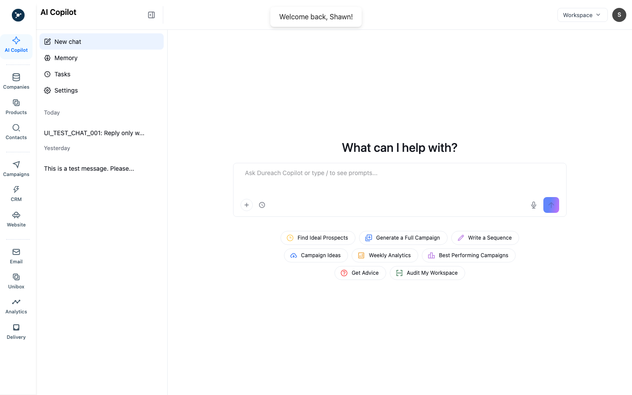632x395 pixels.
Task: Click the Welcome back, Shawn notification
Action: pyautogui.click(x=316, y=17)
